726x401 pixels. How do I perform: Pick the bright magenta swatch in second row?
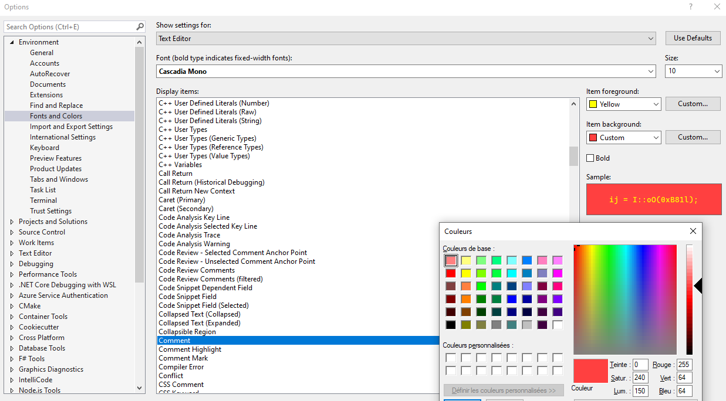(558, 273)
